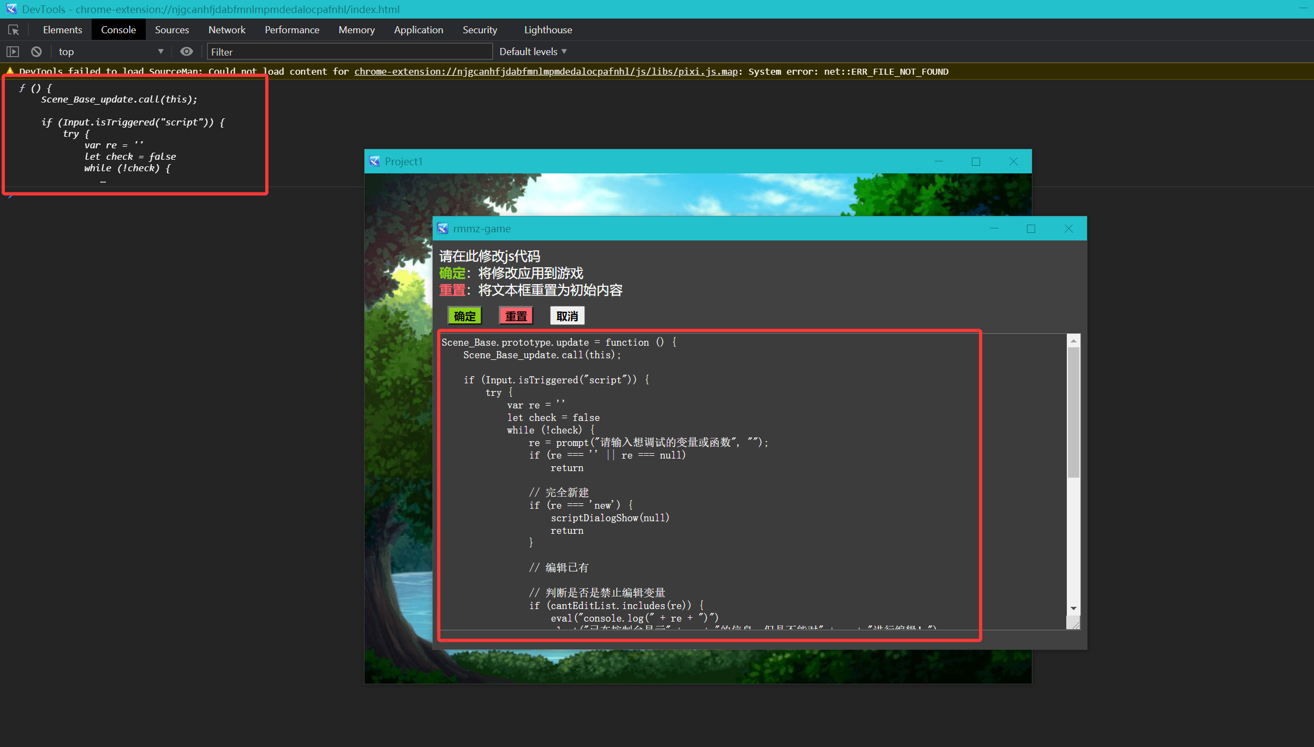Click the green 确定 confirm button
1314x747 pixels.
(x=465, y=316)
